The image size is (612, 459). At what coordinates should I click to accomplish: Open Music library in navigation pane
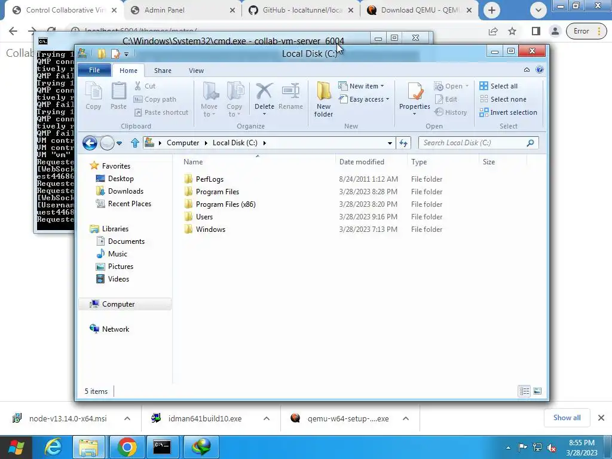point(118,253)
